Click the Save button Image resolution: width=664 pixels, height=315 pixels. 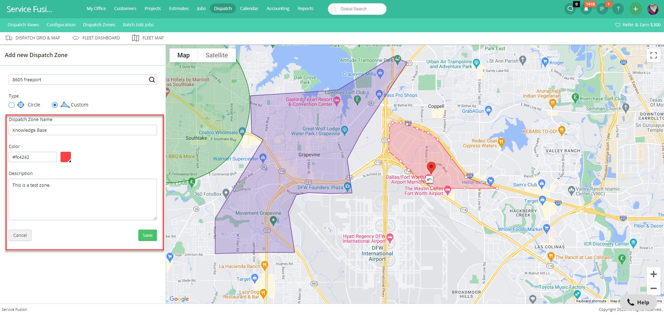tap(148, 235)
